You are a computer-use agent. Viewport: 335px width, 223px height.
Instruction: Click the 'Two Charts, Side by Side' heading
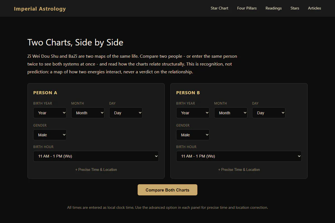tap(75, 43)
